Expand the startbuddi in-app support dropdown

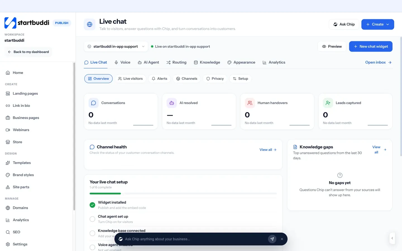(x=116, y=47)
